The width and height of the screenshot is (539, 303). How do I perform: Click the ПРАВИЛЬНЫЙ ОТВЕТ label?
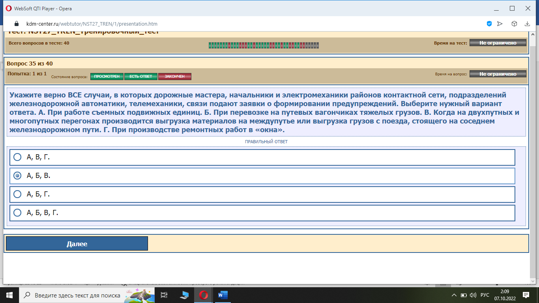tap(266, 142)
